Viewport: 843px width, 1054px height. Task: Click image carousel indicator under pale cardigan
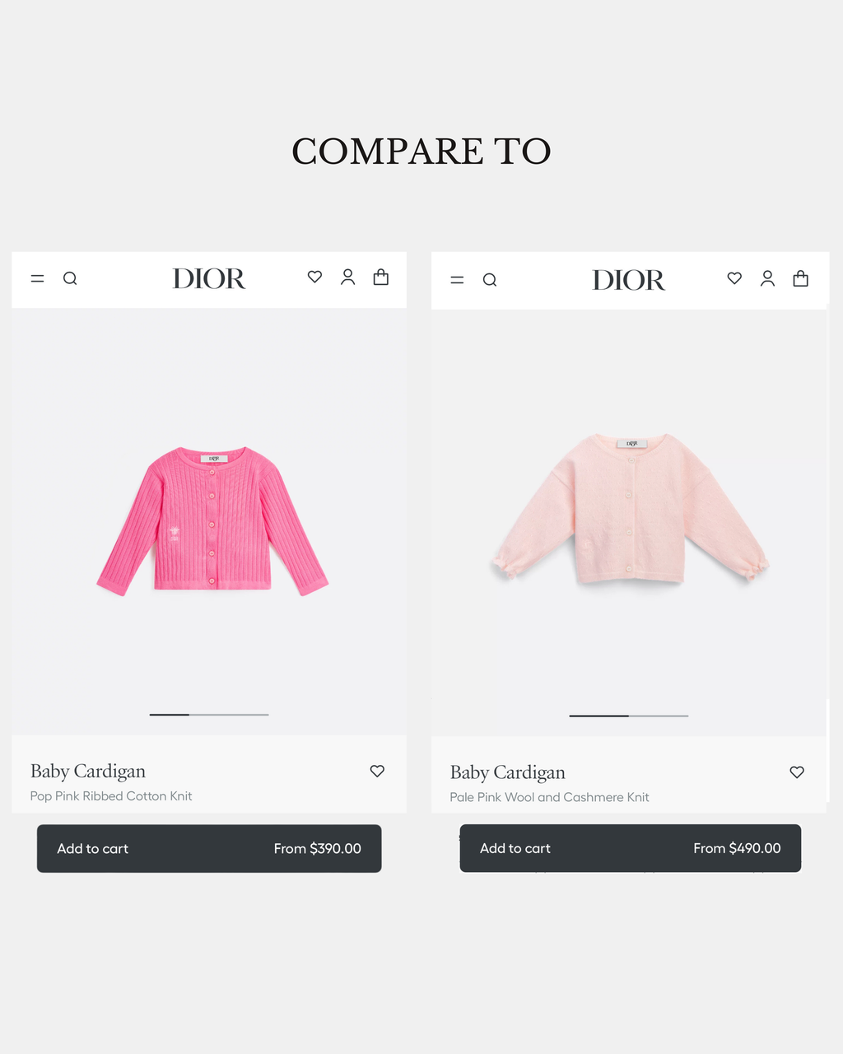click(x=629, y=716)
